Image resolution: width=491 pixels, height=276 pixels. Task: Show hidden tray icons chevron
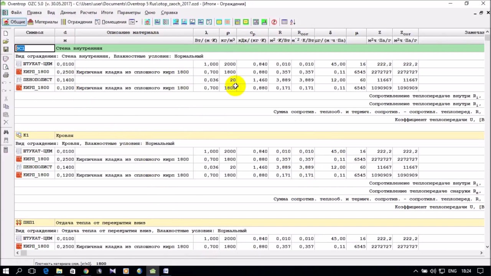pyautogui.click(x=415, y=271)
